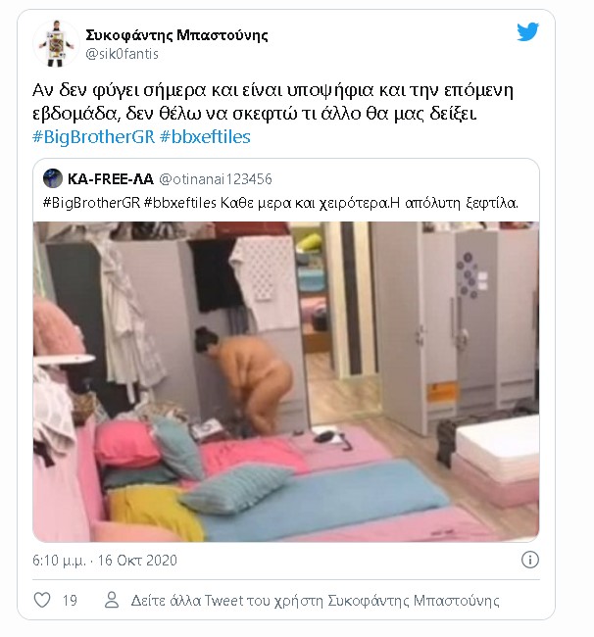Like the tweet with the heart icon
Image resolution: width=594 pixels, height=637 pixels.
pos(42,600)
